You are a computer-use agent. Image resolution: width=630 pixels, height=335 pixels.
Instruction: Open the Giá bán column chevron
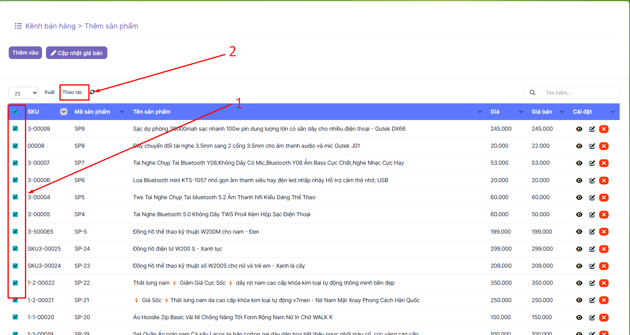coord(562,112)
